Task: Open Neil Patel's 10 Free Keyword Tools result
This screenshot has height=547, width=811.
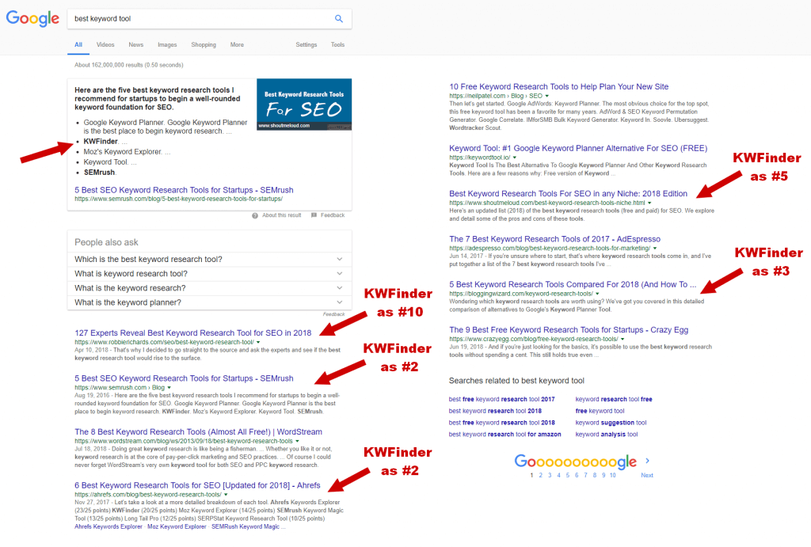Action: [x=557, y=86]
